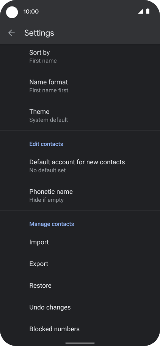Tap the Edit contacts section header

pyautogui.click(x=46, y=144)
